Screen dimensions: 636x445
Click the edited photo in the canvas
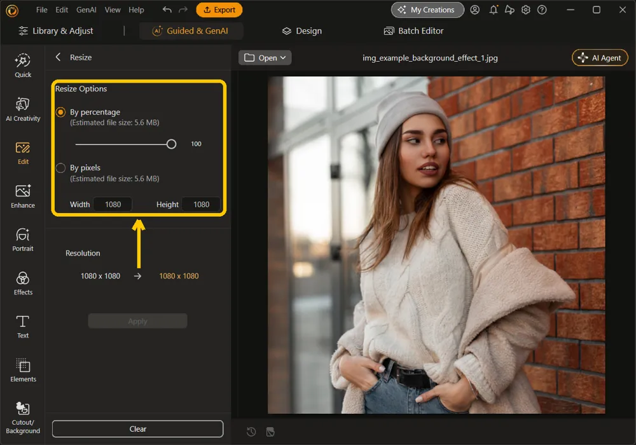pos(436,245)
